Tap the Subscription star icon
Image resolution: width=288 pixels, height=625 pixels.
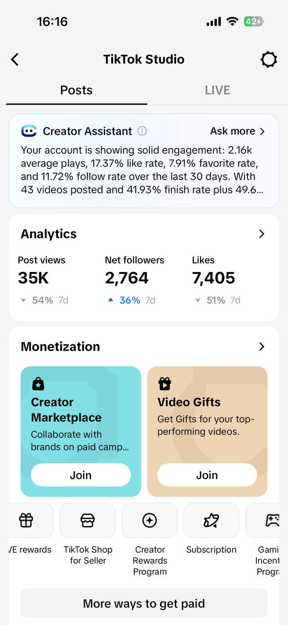[211, 521]
